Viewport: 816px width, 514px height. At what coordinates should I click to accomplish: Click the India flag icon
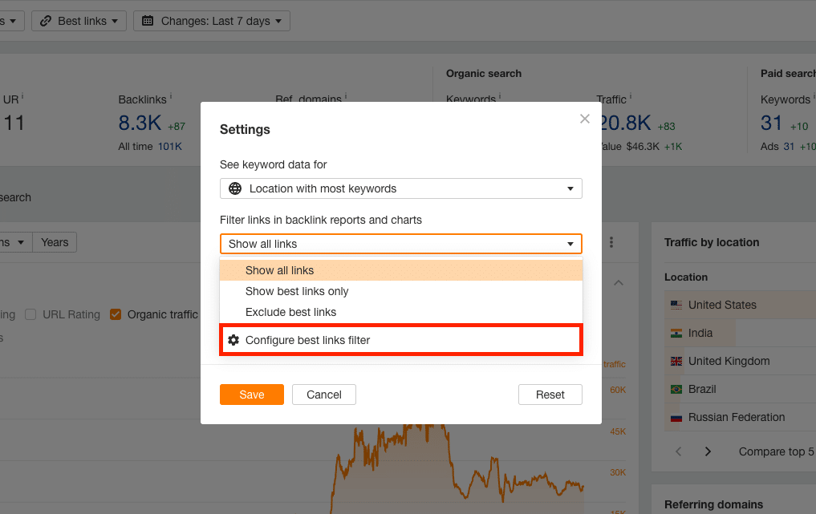(676, 333)
